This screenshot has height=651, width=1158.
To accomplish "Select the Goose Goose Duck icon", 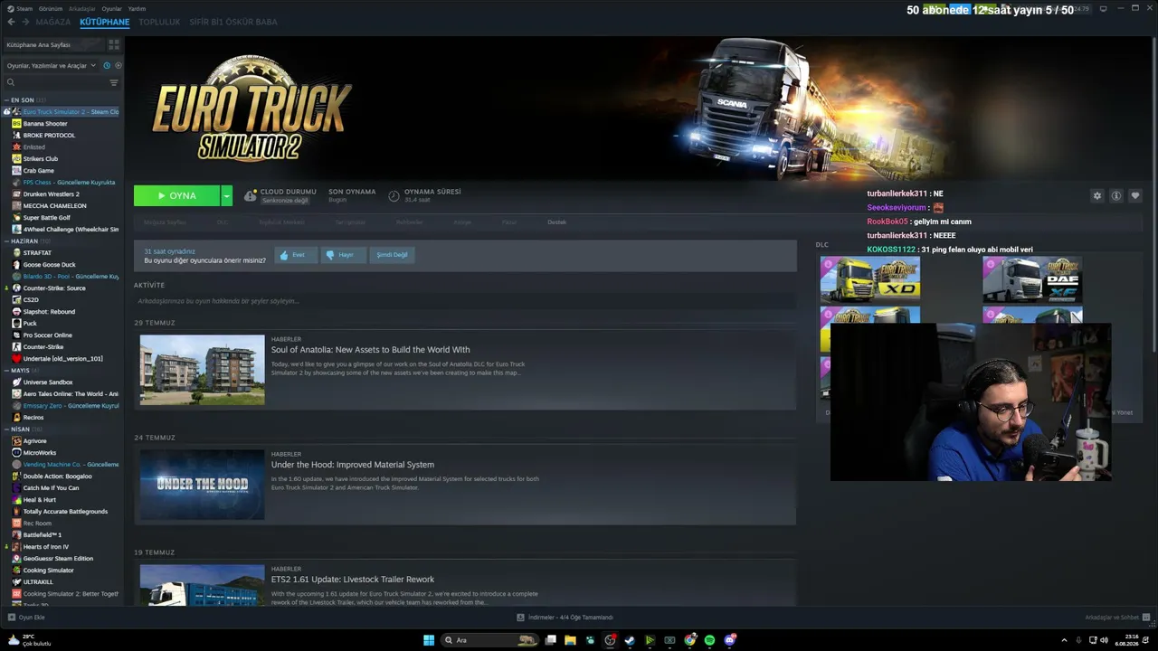I will click(x=16, y=264).
